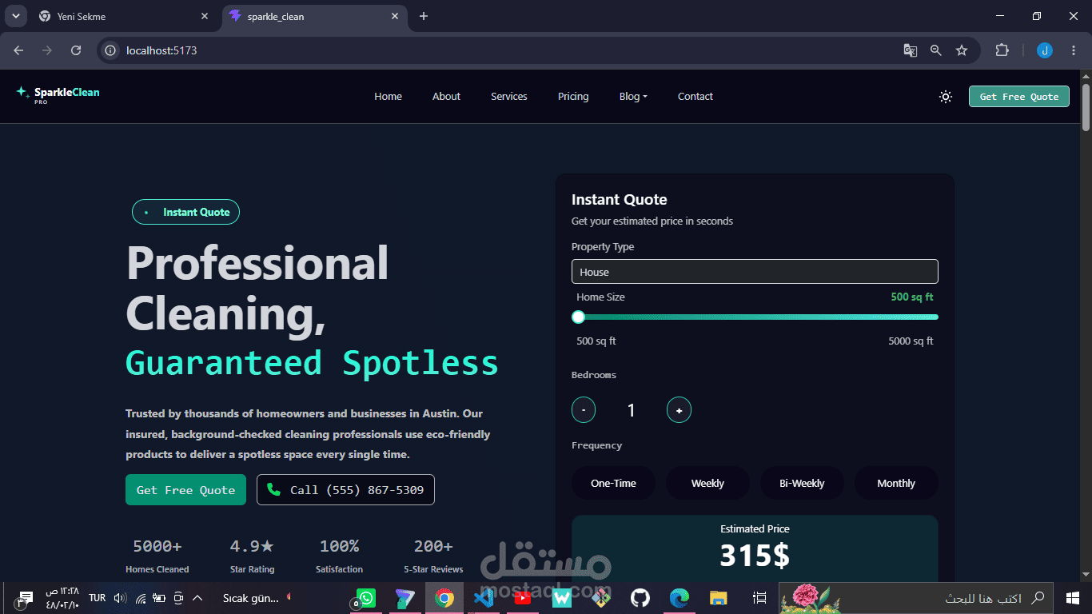Screen dimensions: 1092x614
Task: Navigate to Pricing page
Action: pos(573,97)
